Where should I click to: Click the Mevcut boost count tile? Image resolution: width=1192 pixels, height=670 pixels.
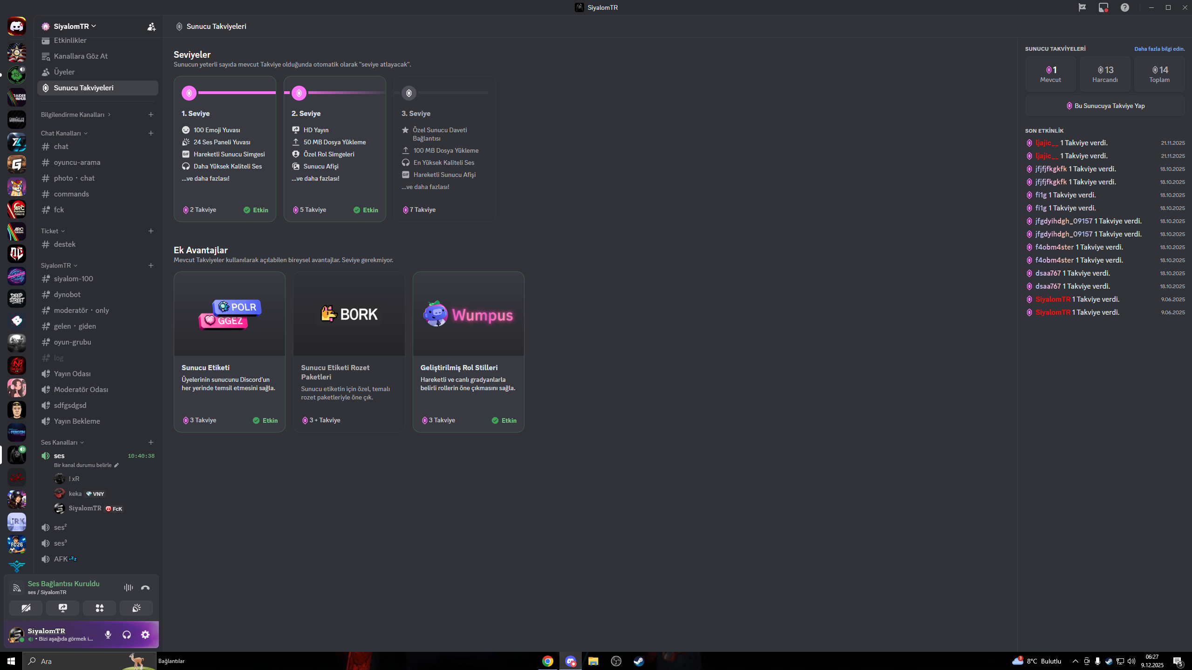[1050, 74]
